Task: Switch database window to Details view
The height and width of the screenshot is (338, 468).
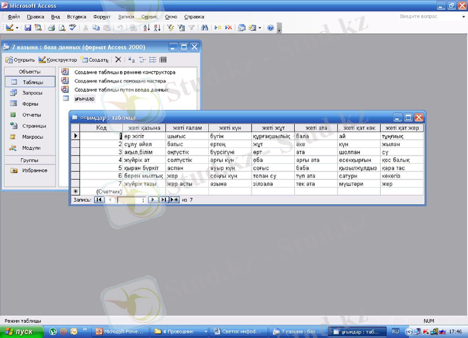Action: pos(163,60)
